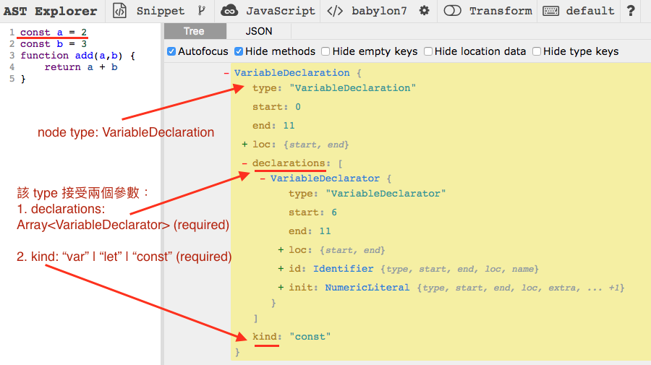Collapse the declarations array
Image resolution: width=651 pixels, height=365 pixels.
244,163
